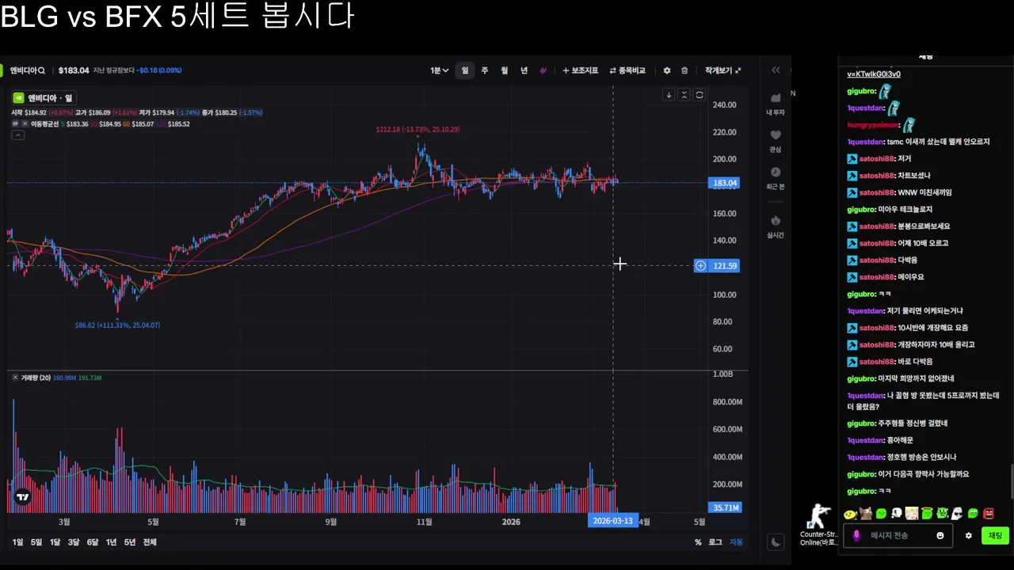Open chat settings gear
1014x570 pixels.
point(968,536)
